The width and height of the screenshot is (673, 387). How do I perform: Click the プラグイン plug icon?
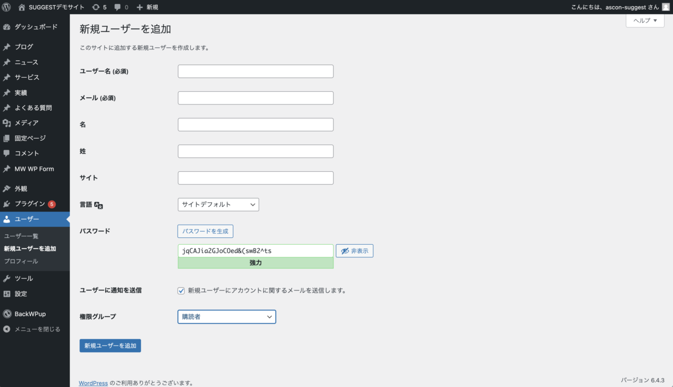coord(7,204)
